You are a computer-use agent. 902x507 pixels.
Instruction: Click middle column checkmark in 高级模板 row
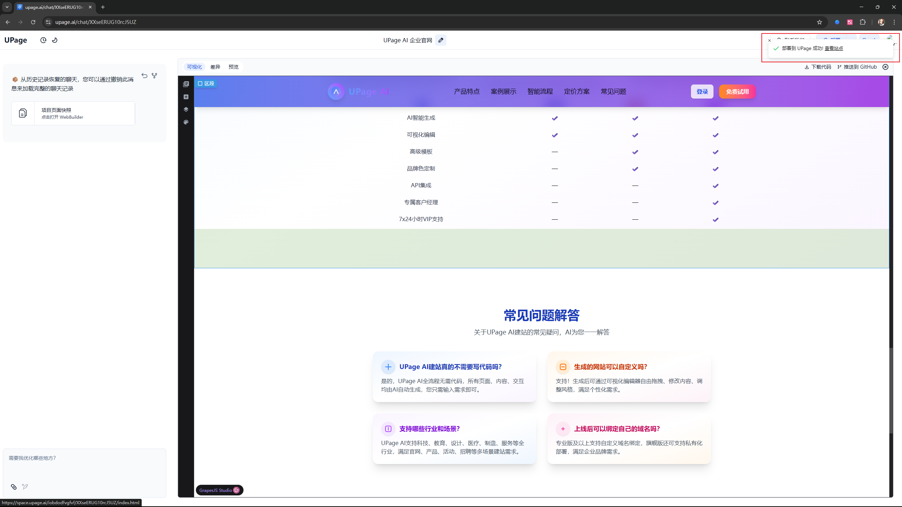click(x=635, y=152)
